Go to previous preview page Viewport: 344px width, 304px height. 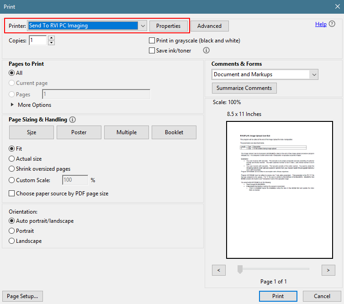[219, 270]
